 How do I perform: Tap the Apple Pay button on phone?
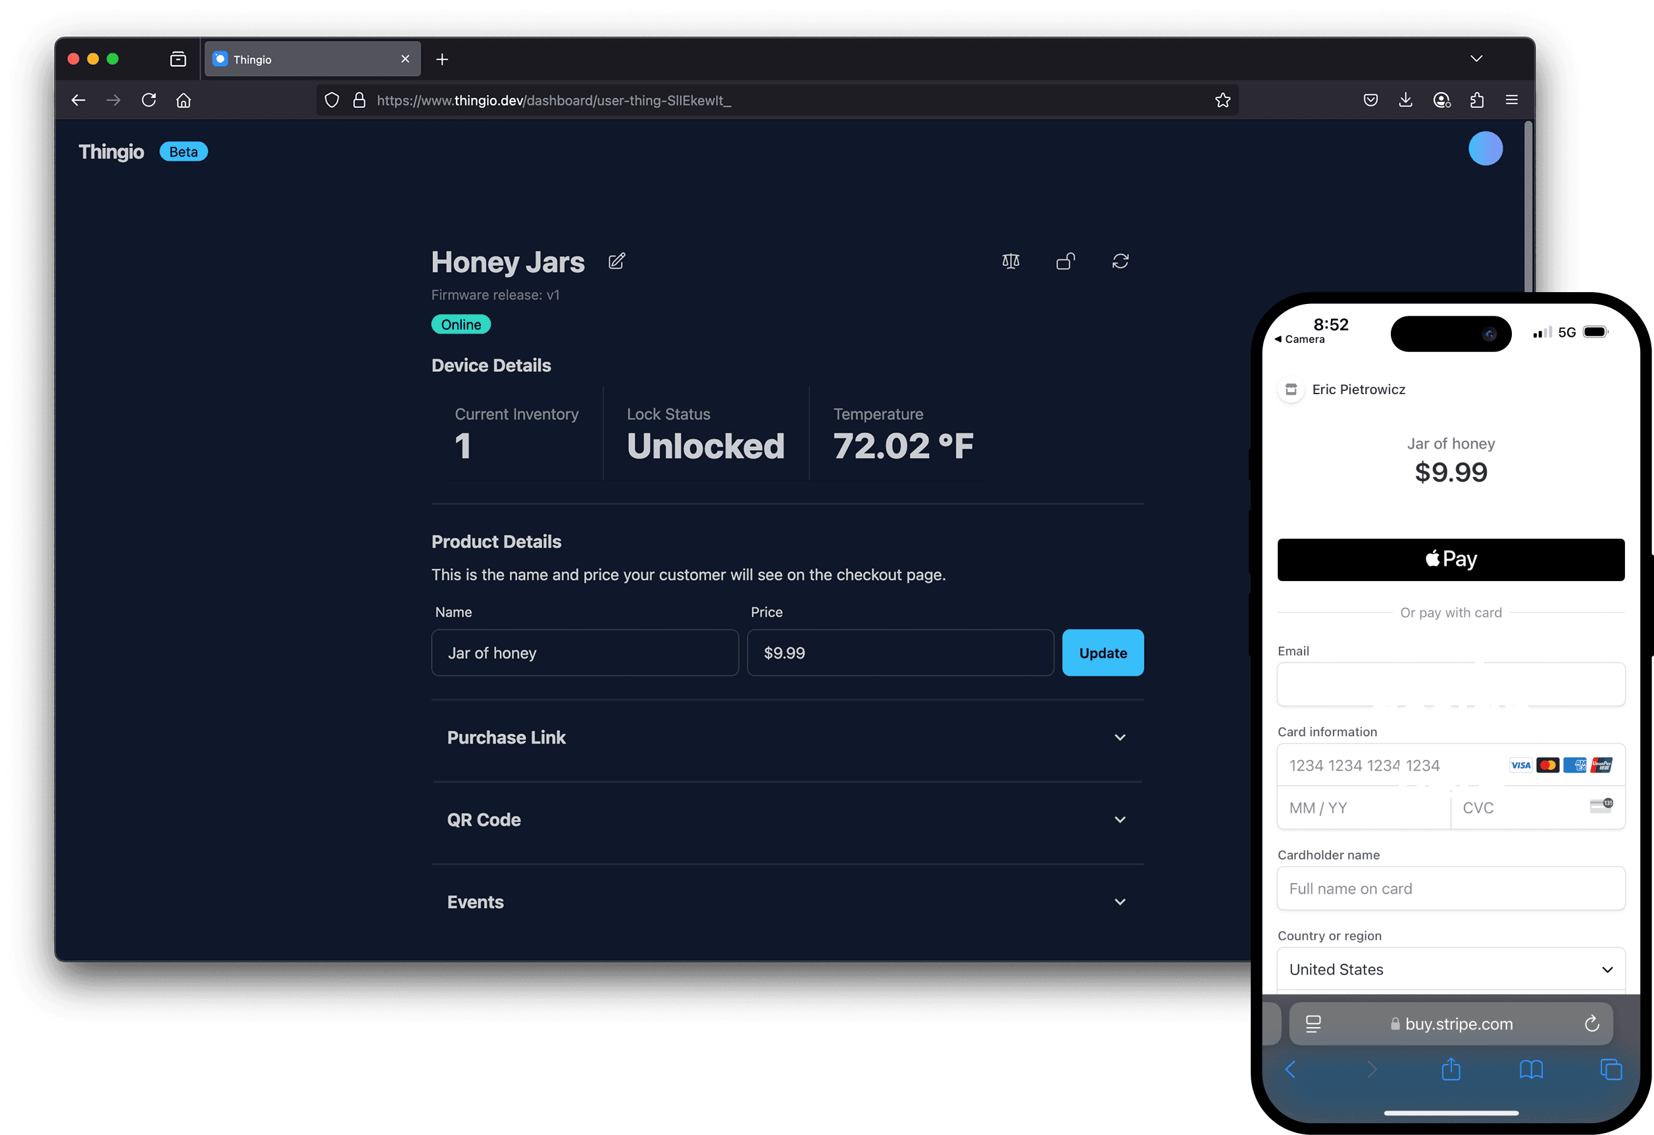coord(1451,559)
